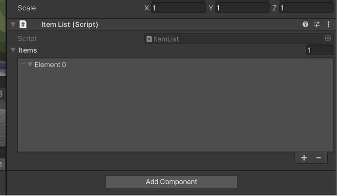Click the Scale X value field
The height and width of the screenshot is (196, 337).
tap(178, 8)
